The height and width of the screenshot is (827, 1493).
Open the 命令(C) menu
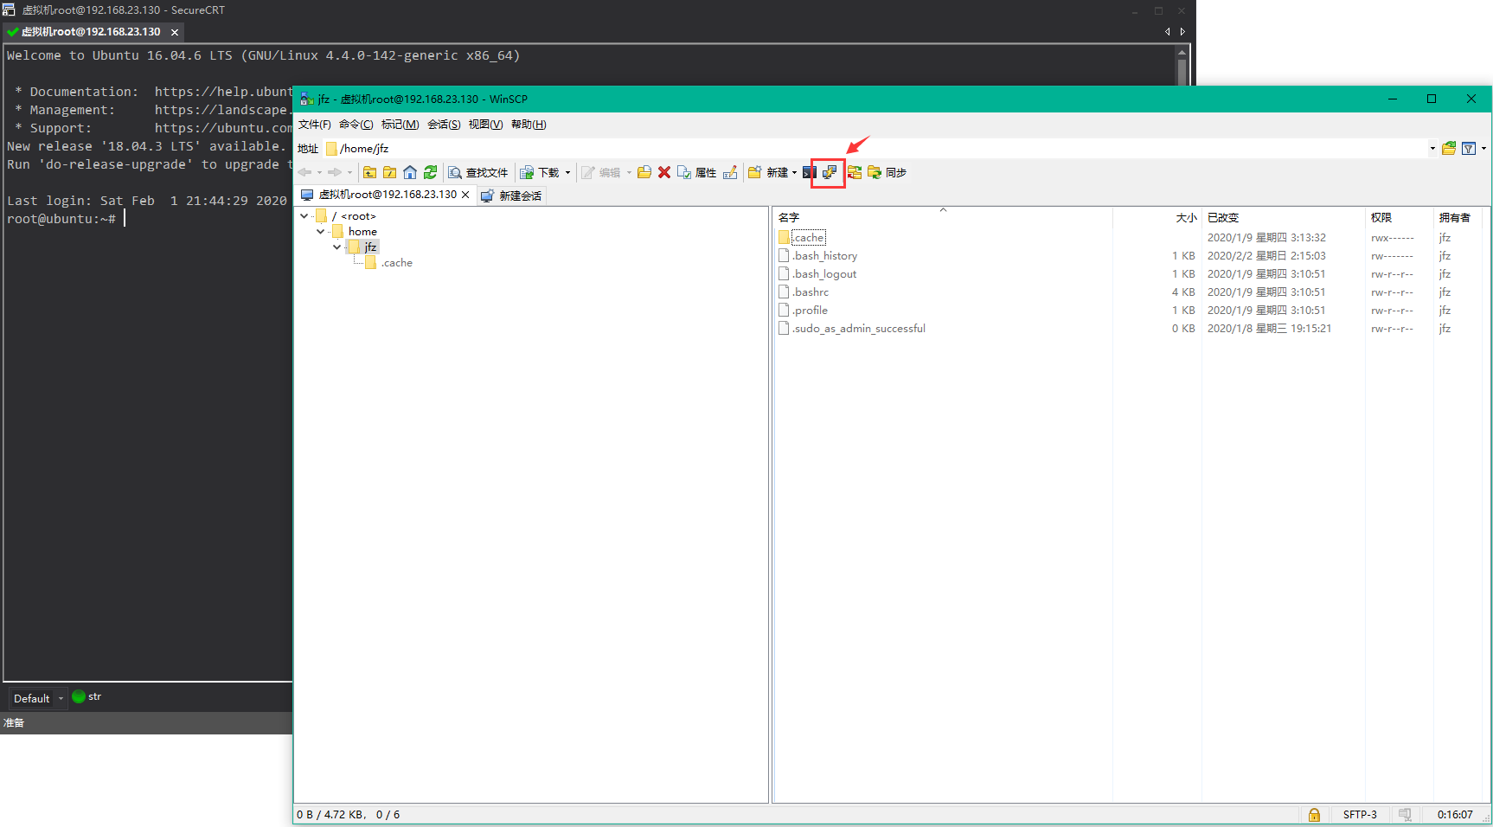click(356, 125)
